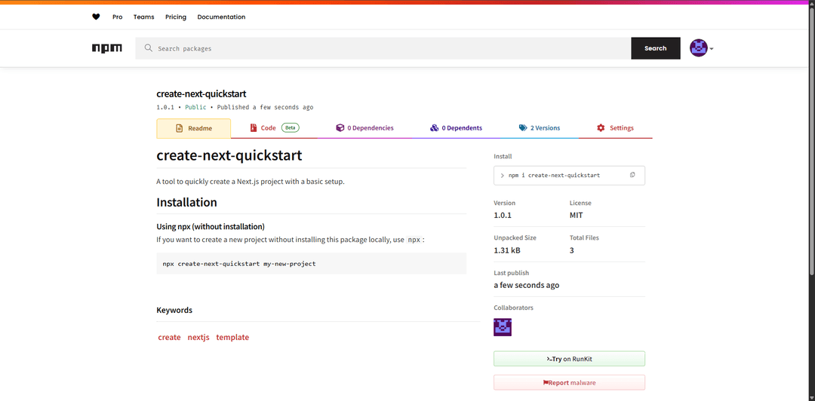815x401 pixels.
Task: Click the flag icon on Report malware
Action: [x=546, y=383]
